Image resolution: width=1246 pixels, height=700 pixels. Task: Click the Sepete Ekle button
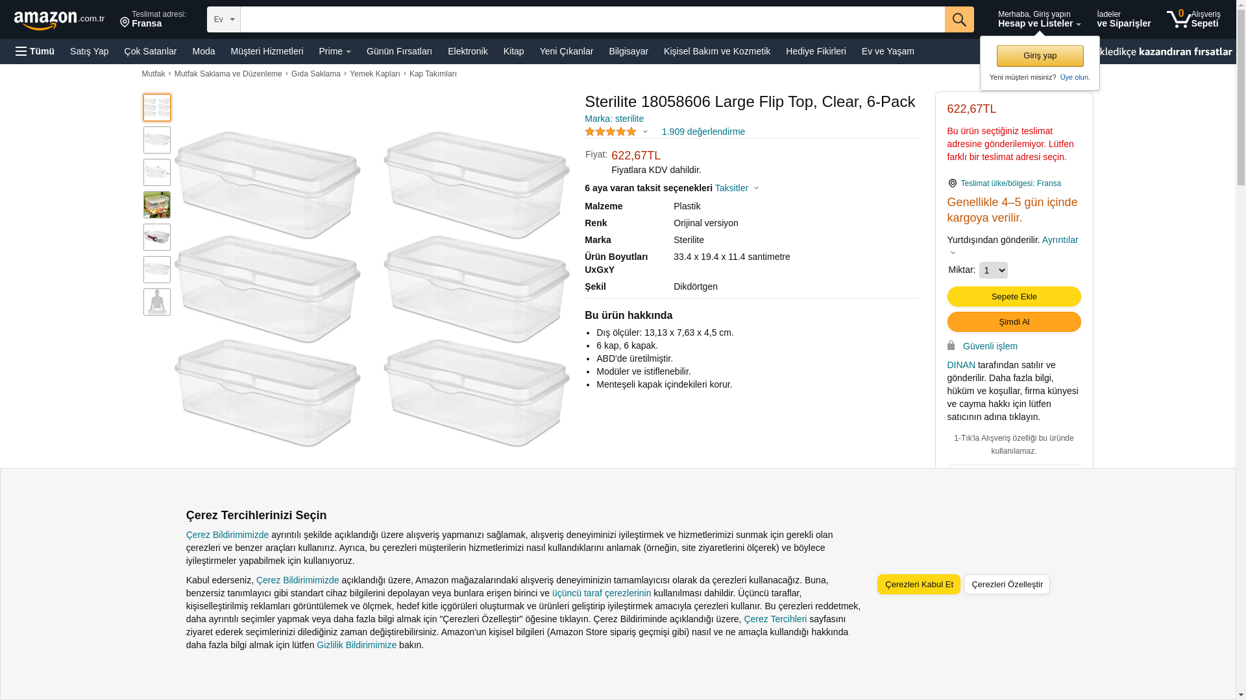tap(1014, 296)
